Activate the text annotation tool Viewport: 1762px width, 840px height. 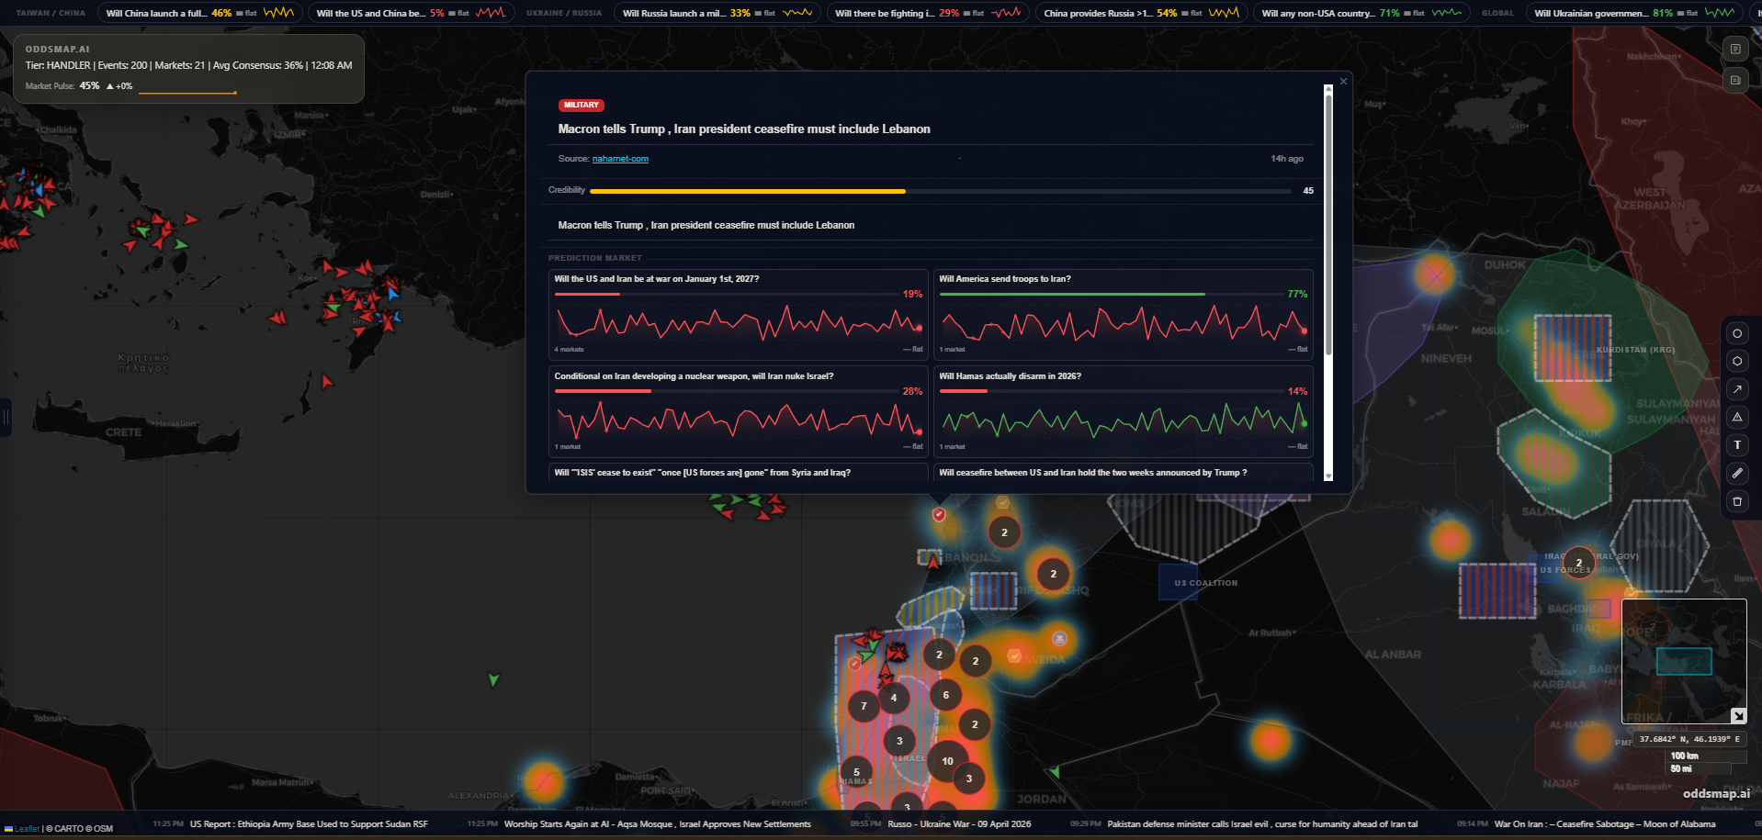coord(1736,445)
